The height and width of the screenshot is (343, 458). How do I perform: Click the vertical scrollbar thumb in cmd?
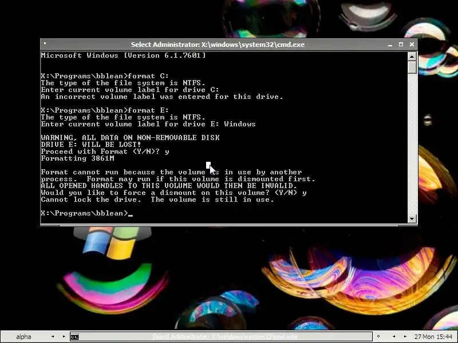[x=412, y=67]
